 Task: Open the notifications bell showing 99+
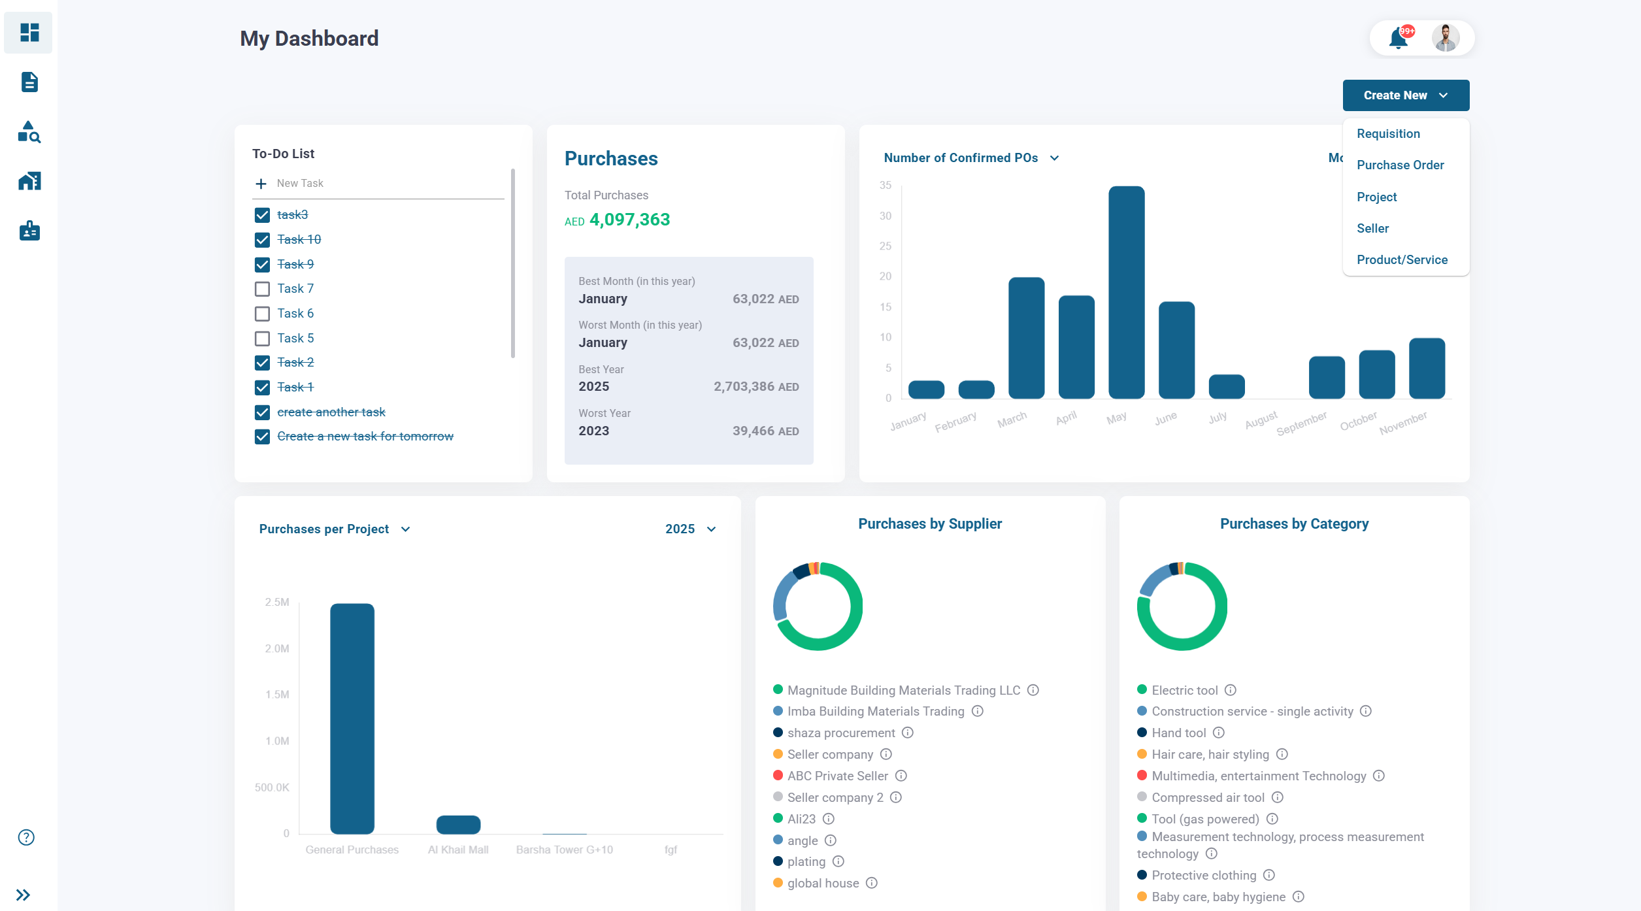[x=1398, y=38]
